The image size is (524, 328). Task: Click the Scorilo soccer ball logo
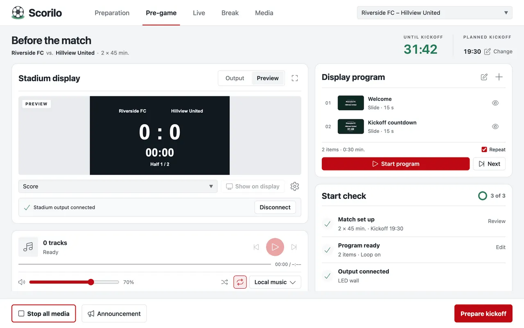(x=18, y=13)
